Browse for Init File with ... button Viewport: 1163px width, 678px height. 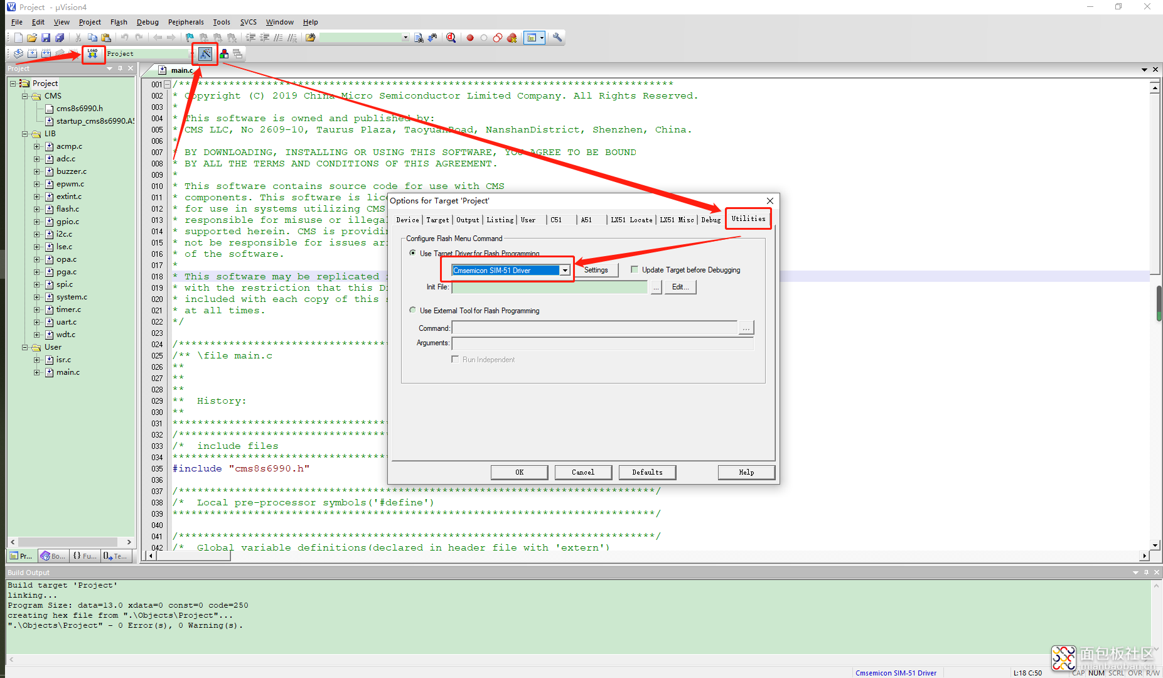point(656,287)
